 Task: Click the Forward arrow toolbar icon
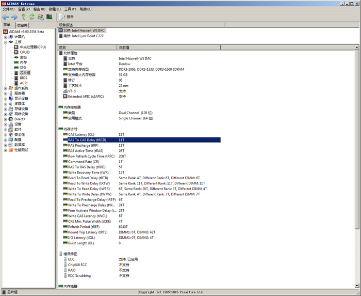tap(14, 17)
